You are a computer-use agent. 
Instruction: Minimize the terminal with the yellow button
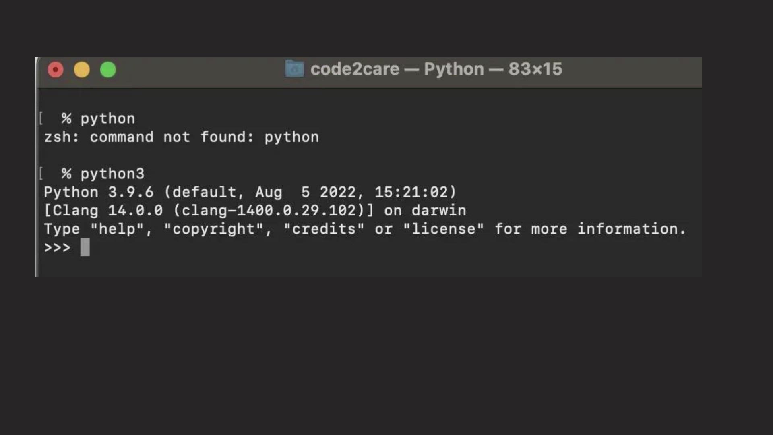click(82, 70)
